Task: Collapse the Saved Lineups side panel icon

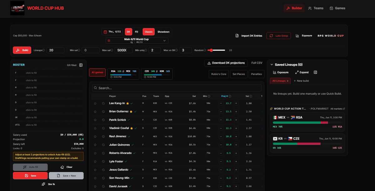Action: coord(315,72)
